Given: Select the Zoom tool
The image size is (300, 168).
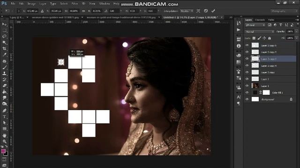Looking at the screenshot, I should point(4,141).
